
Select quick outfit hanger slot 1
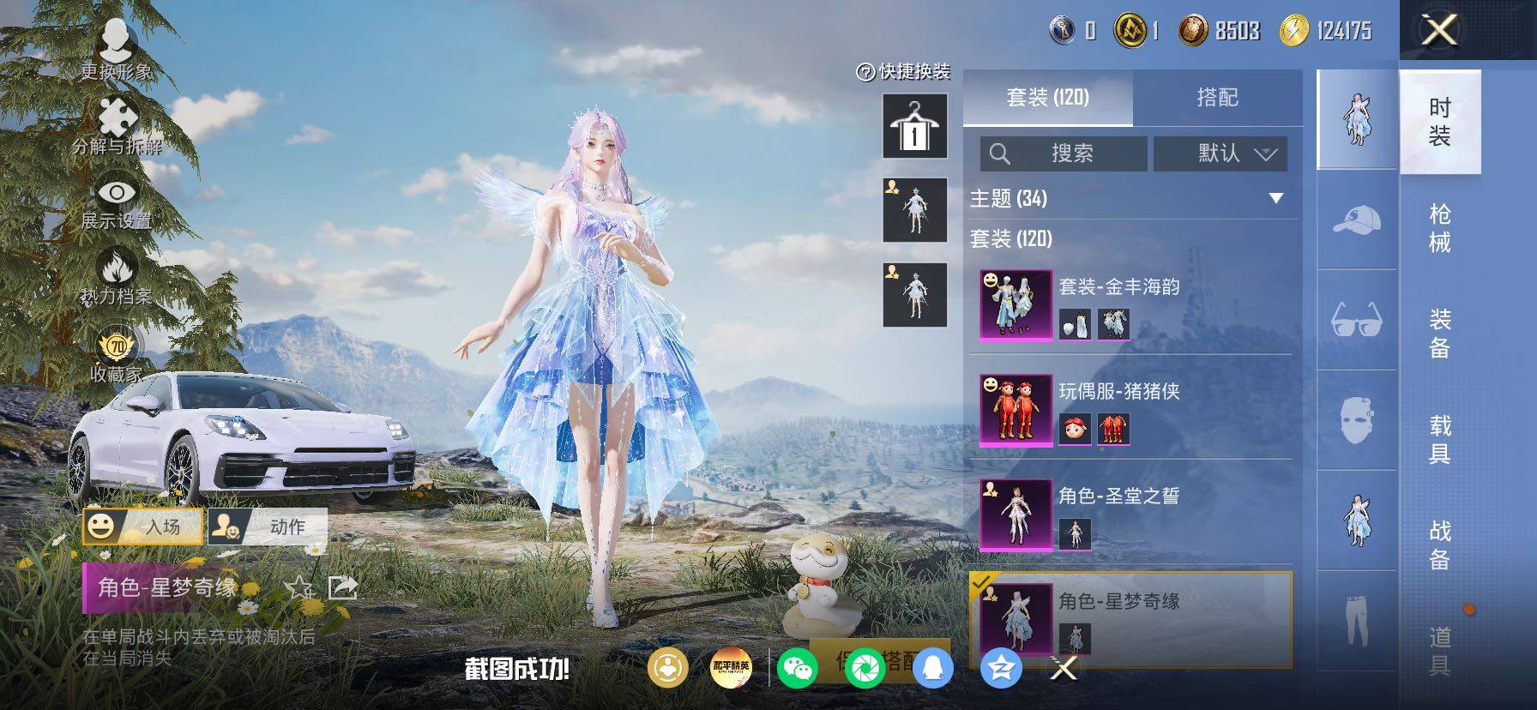click(x=915, y=127)
